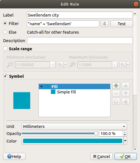The height and width of the screenshot is (163, 140).
Task: Click the teal Color swatch bar
Action: click(73, 141)
